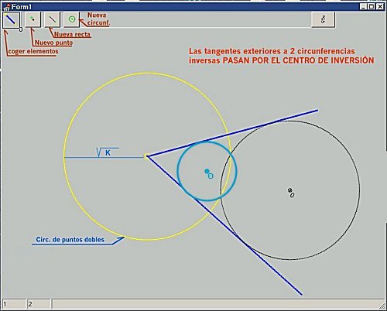This screenshot has height=311, width=387.
Task: Select the 'coger elementos' pick tool
Action: pyautogui.click(x=12, y=20)
